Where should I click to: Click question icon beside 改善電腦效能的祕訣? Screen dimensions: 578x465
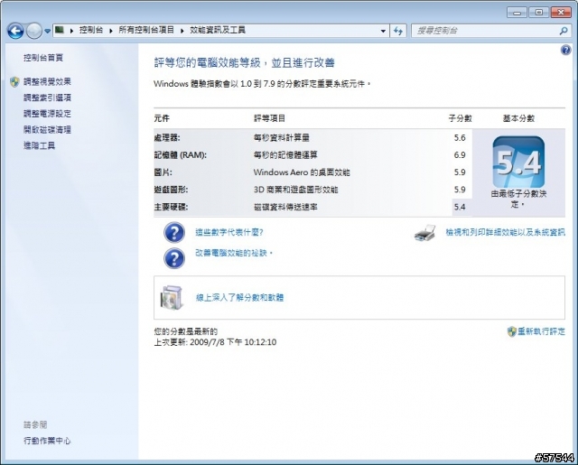pos(174,258)
